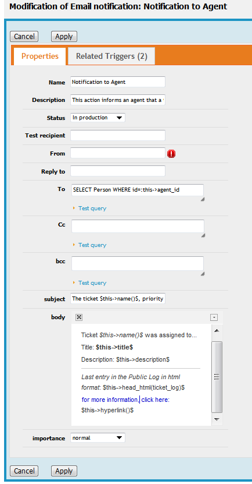Screen dimensions: 252x484
Task: Click the resize grip of Cc field
Action: [203, 235]
